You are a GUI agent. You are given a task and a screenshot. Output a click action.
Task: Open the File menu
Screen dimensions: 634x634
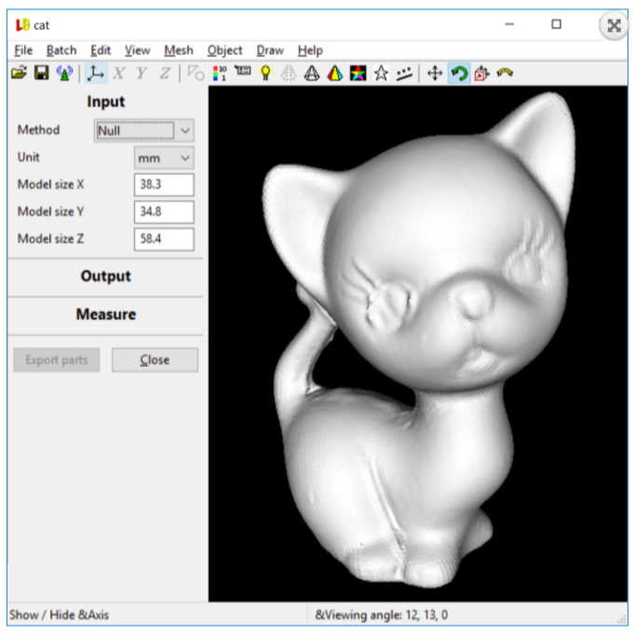23,50
